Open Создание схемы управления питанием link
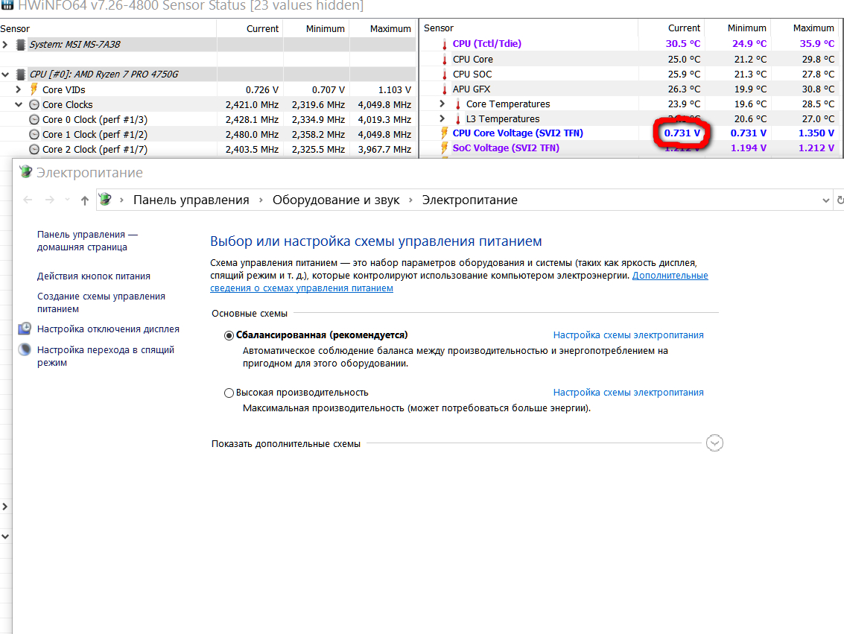This screenshot has height=634, width=844. tap(101, 302)
